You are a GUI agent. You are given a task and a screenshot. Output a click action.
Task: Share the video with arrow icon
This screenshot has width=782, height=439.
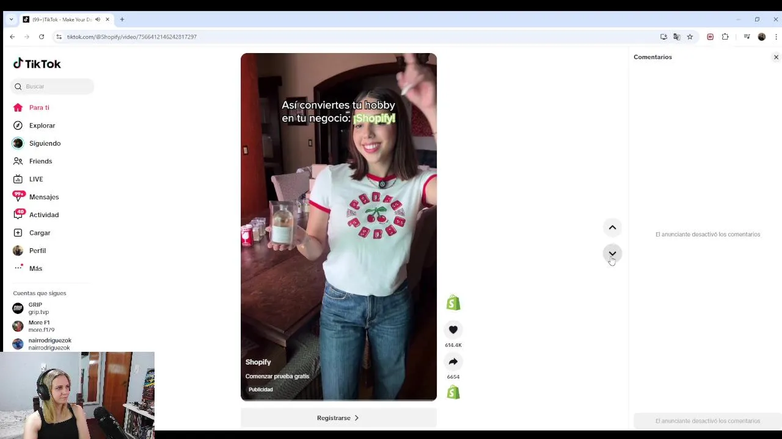pyautogui.click(x=453, y=362)
